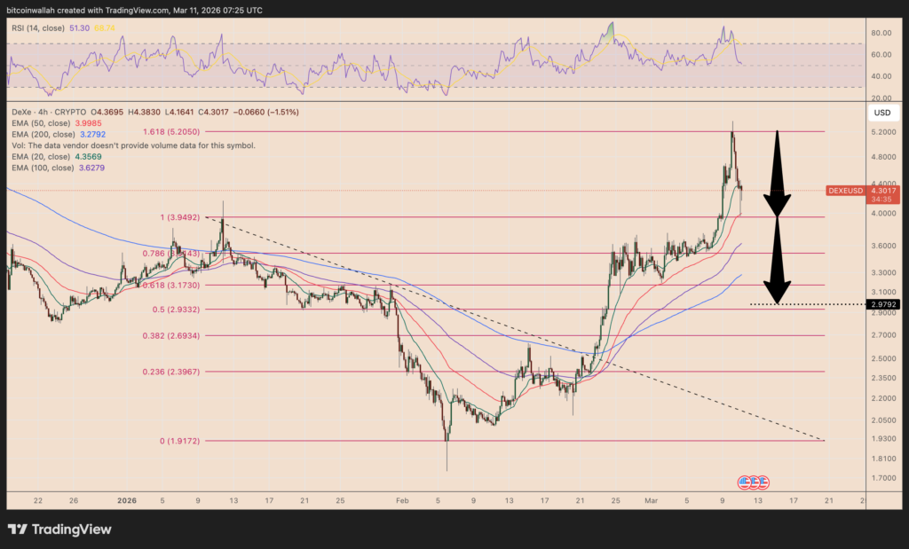Click the leftmost US flag event marker

[744, 482]
